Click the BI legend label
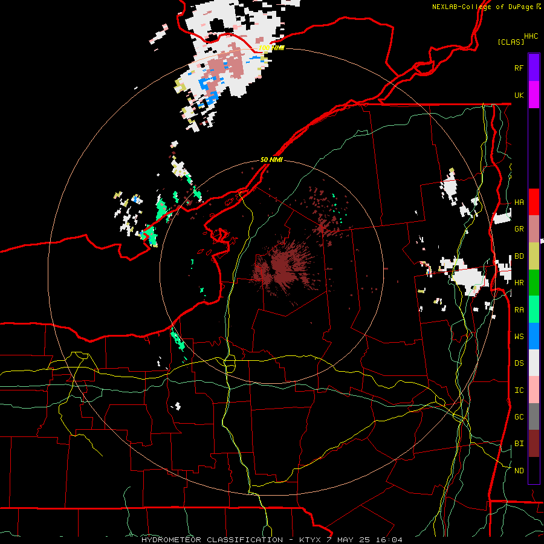Screen dimensions: 544x544 [519, 444]
